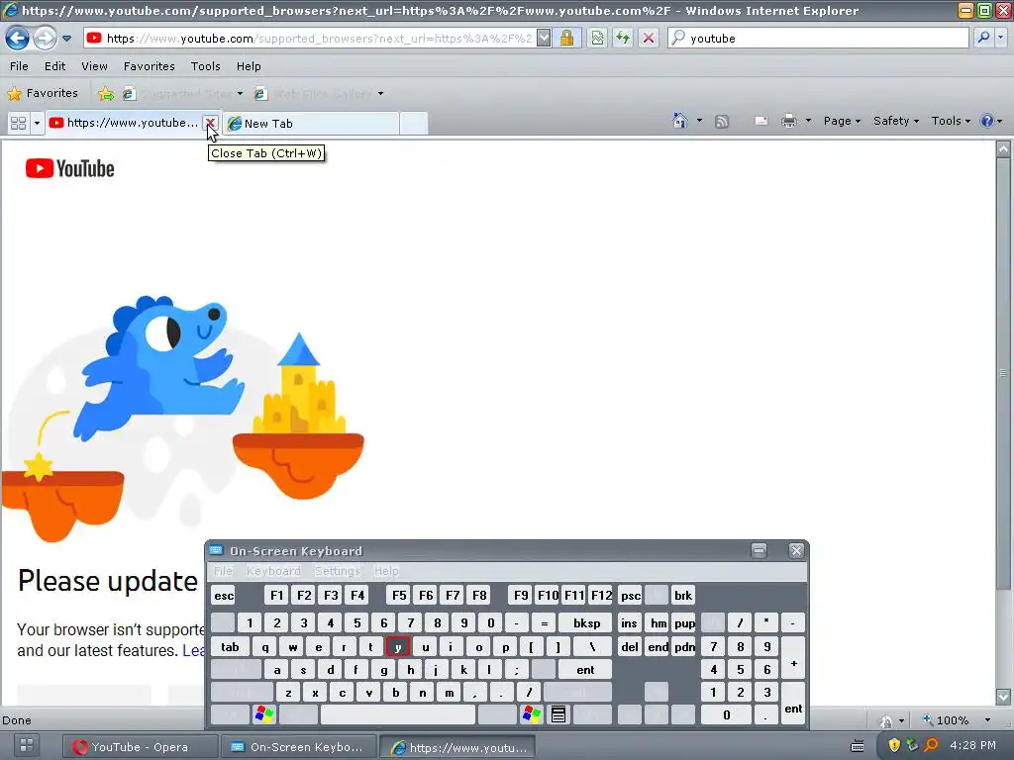Click the bksp key on On-Screen Keyboard
Image resolution: width=1014 pixels, height=760 pixels.
[x=586, y=623]
